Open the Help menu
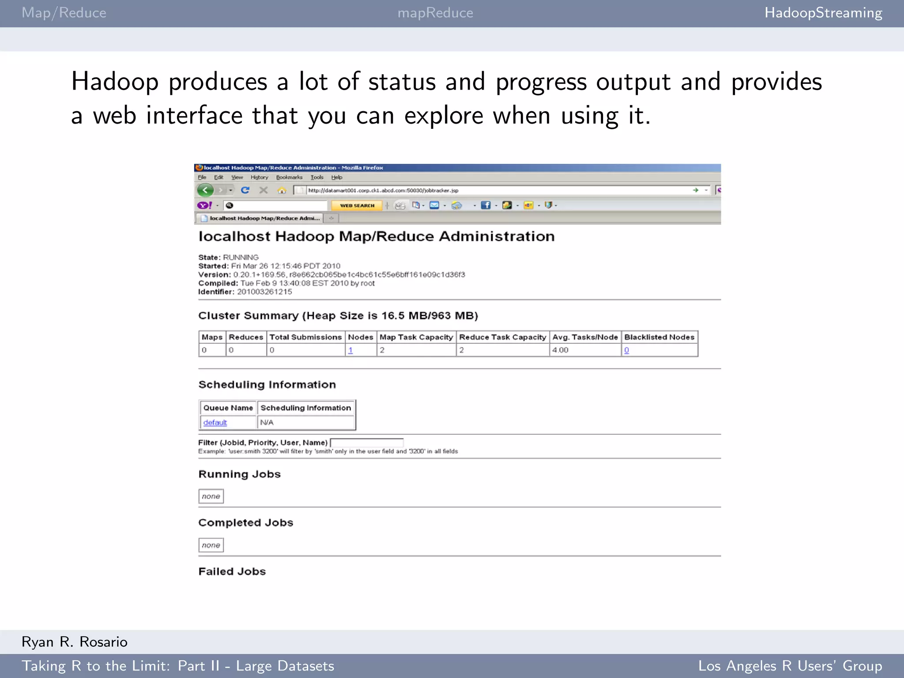 point(337,177)
